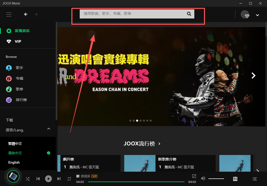267x186 pixels.
Task: Select 简体中文 language
Action: pyautogui.click(x=15, y=153)
